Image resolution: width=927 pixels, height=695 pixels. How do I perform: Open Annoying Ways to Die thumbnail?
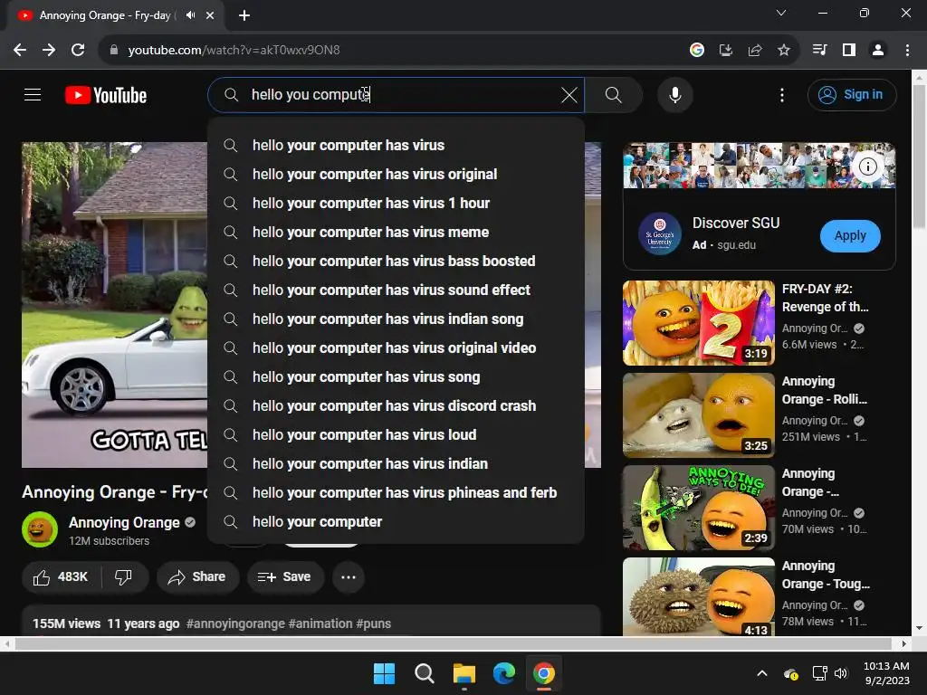[699, 507]
